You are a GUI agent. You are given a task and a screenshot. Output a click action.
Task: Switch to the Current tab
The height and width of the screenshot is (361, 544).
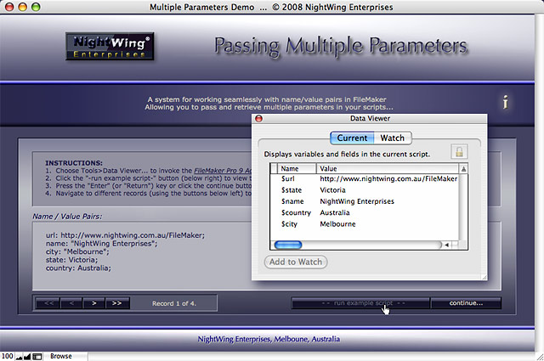352,138
